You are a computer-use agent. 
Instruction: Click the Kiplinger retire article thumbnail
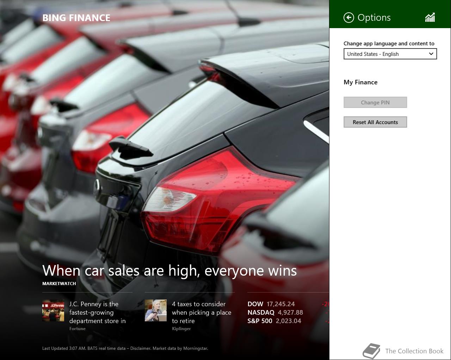156,310
